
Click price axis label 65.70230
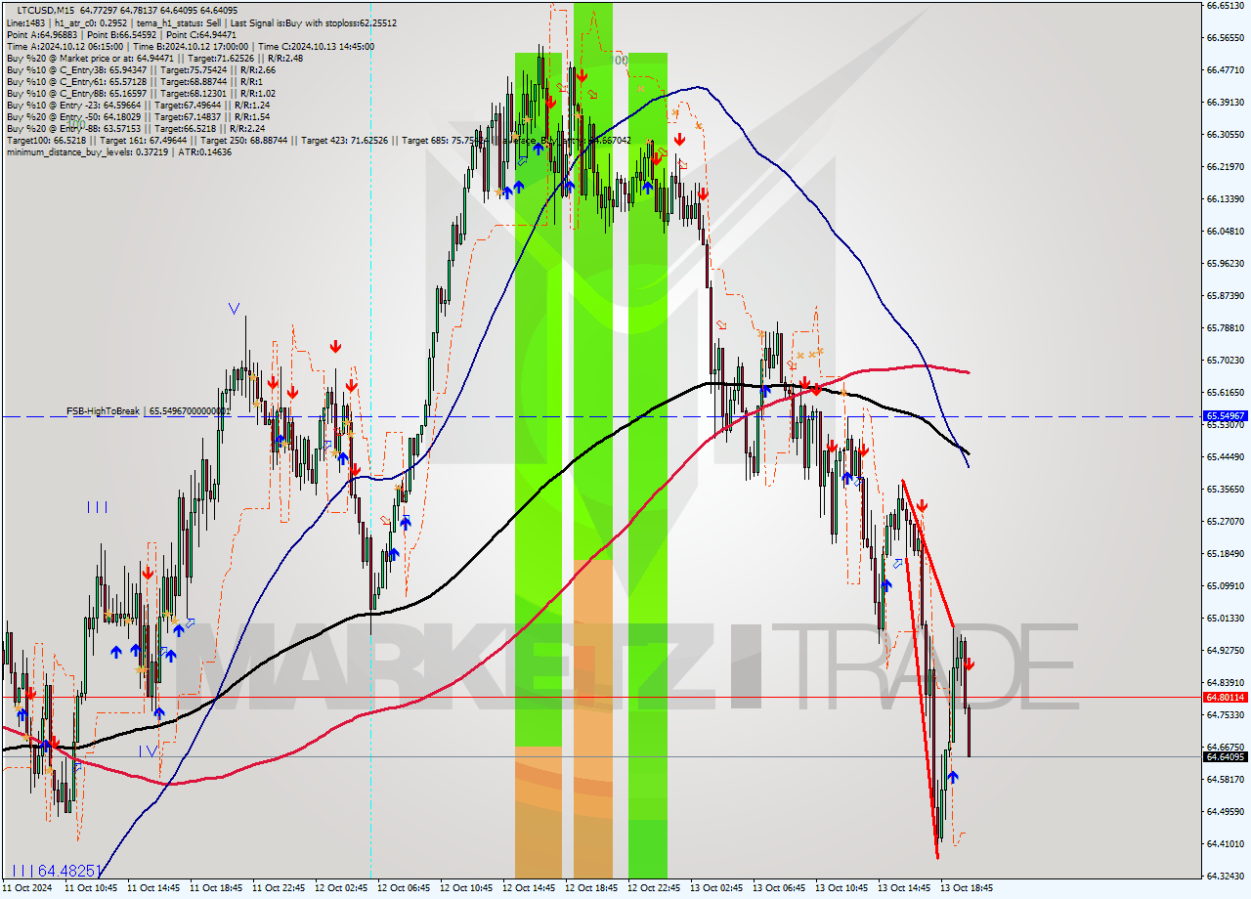point(1225,360)
